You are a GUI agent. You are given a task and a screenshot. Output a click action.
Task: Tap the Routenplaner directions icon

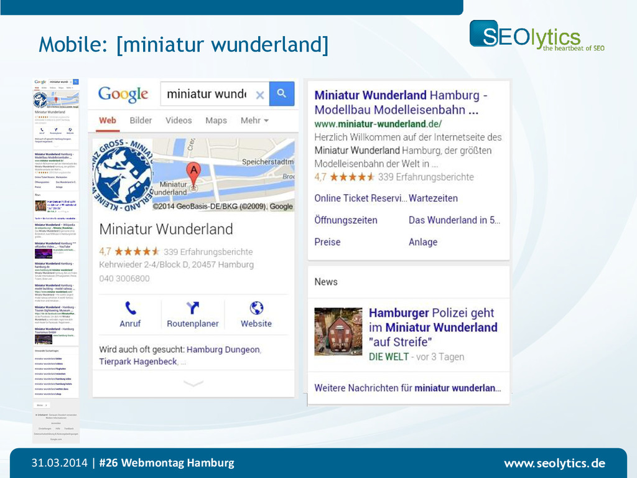tap(192, 308)
